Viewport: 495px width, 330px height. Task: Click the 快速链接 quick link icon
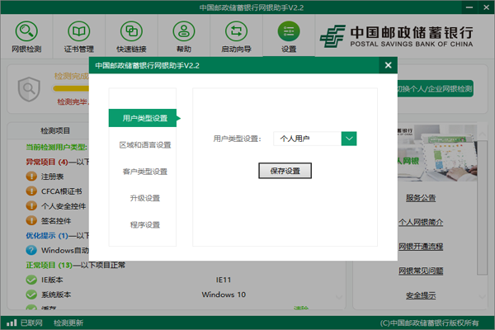[132, 32]
